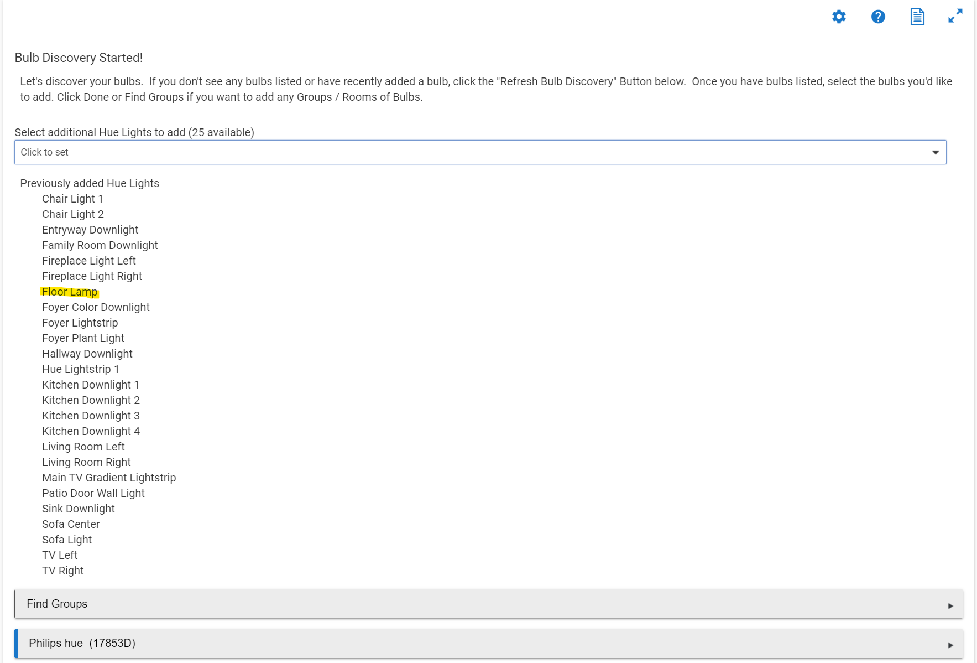The height and width of the screenshot is (663, 977).
Task: Click 'Living Room Left' entry
Action: [83, 447]
